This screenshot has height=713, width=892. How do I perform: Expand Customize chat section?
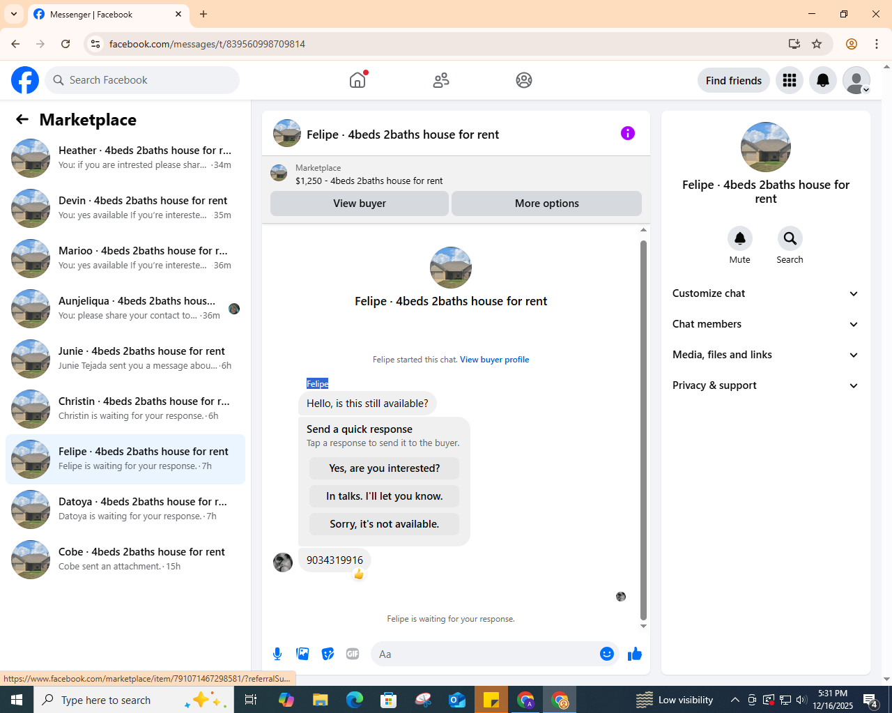(x=766, y=293)
